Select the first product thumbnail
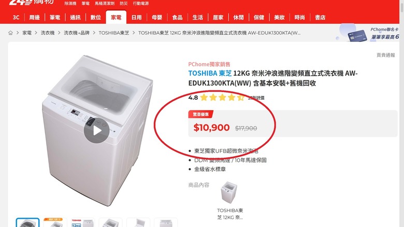The image size is (404, 227). coord(28,223)
